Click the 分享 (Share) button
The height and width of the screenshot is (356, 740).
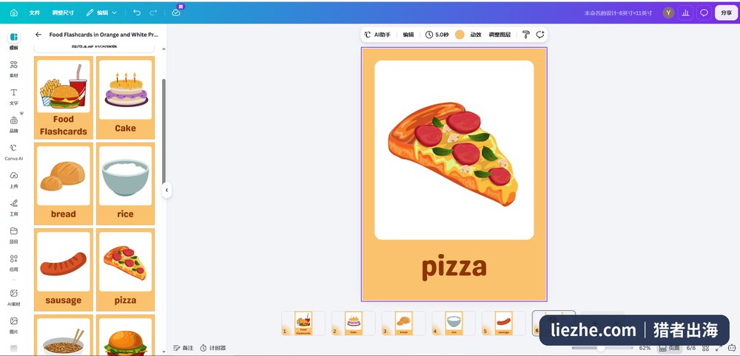point(726,13)
